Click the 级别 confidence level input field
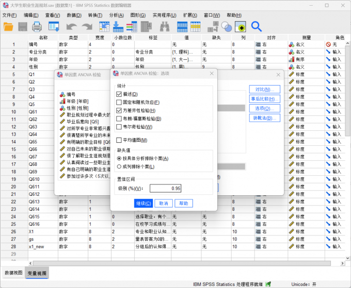The image size is (351, 288). [166, 189]
